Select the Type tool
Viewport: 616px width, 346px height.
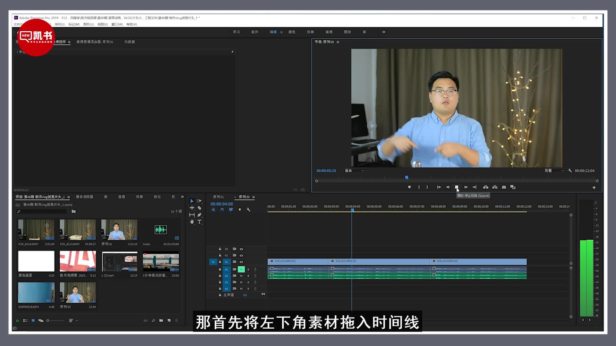(199, 222)
